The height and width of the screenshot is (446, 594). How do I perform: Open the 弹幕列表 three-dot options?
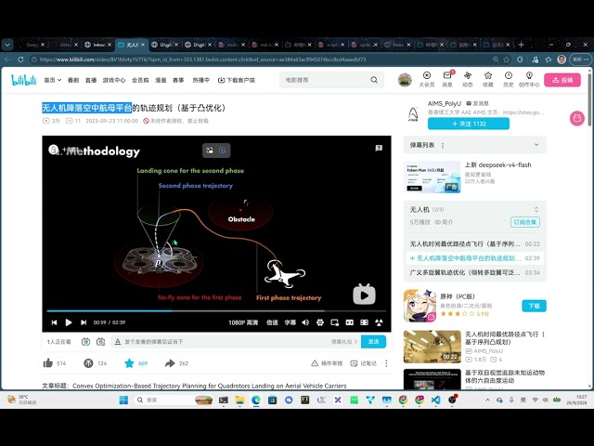tap(443, 145)
